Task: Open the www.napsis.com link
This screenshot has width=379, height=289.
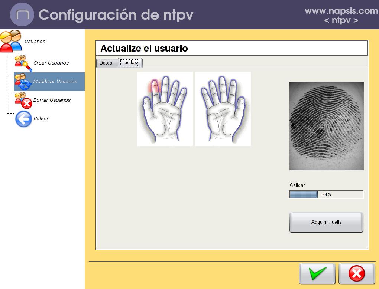Action: coord(341,11)
